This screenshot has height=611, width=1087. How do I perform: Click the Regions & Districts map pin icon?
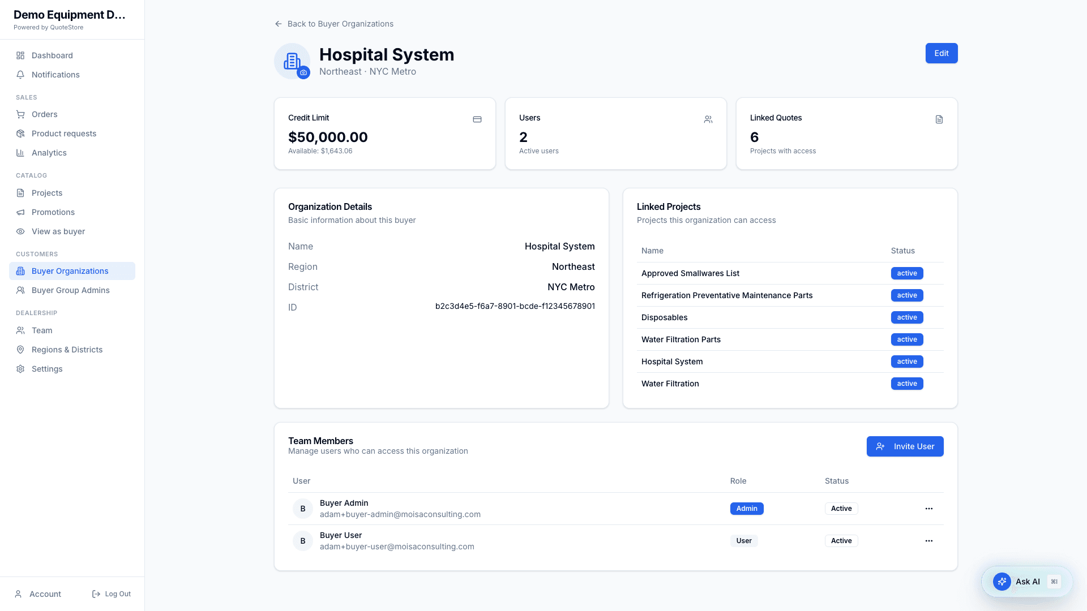(20, 350)
